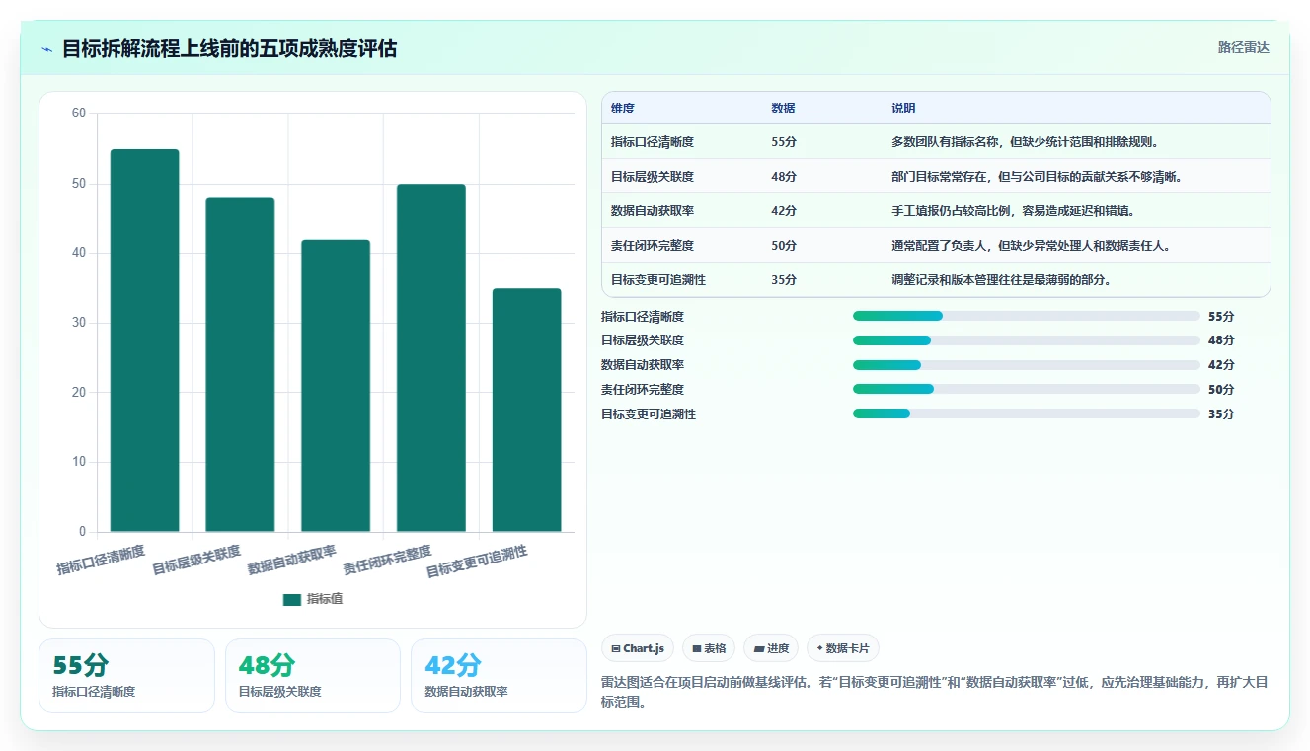Click the teal legend swatch for 指标值
Image resolution: width=1310 pixels, height=751 pixels.
click(x=291, y=599)
